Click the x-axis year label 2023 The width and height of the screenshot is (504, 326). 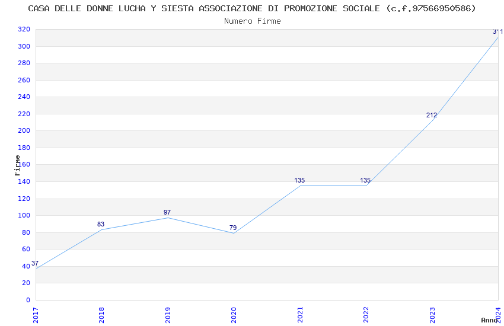432,315
